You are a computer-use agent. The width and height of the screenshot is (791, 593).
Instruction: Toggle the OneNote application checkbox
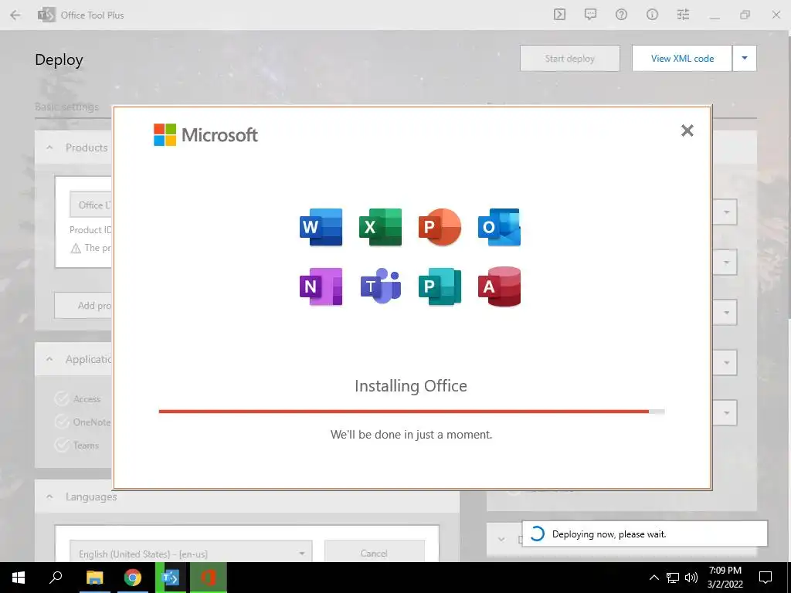point(62,422)
